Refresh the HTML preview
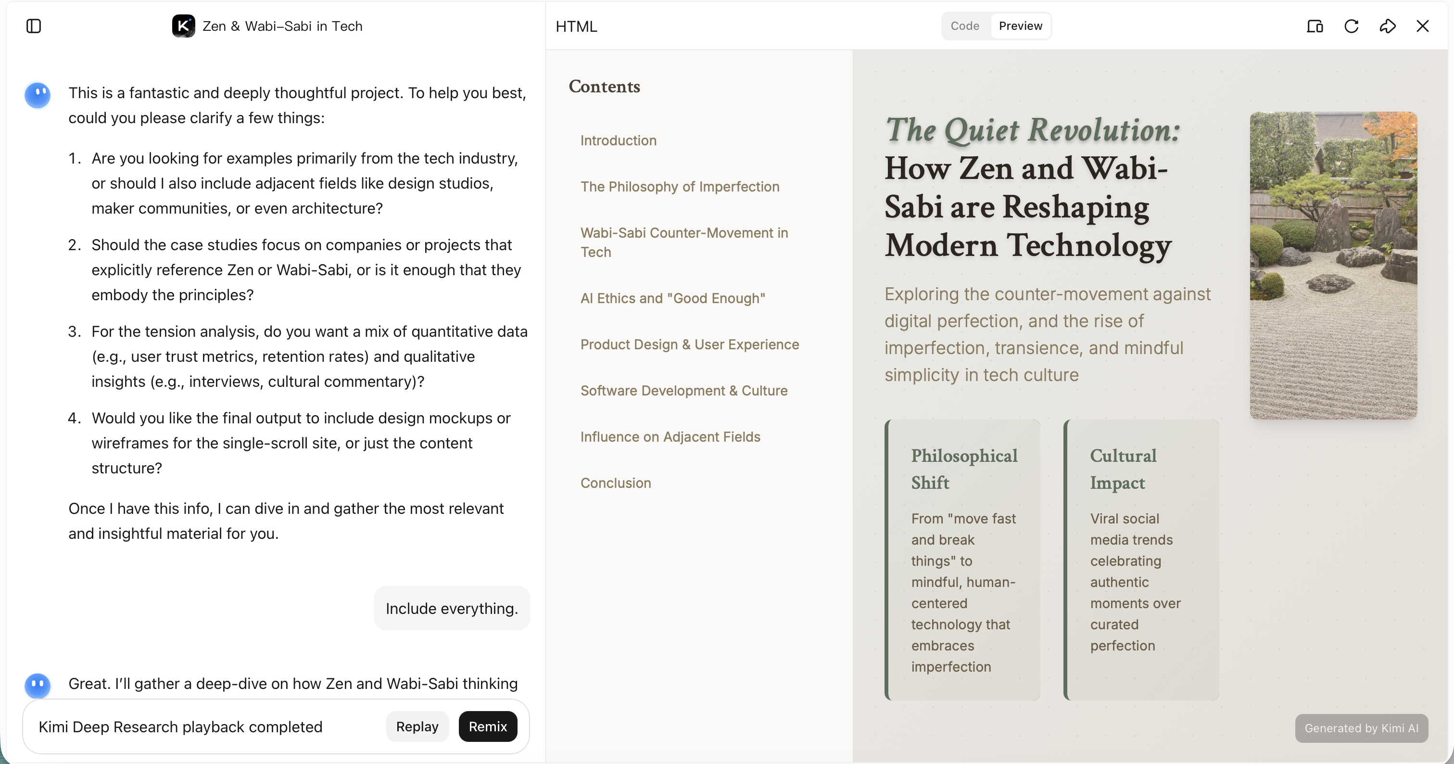This screenshot has width=1454, height=764. tap(1351, 26)
